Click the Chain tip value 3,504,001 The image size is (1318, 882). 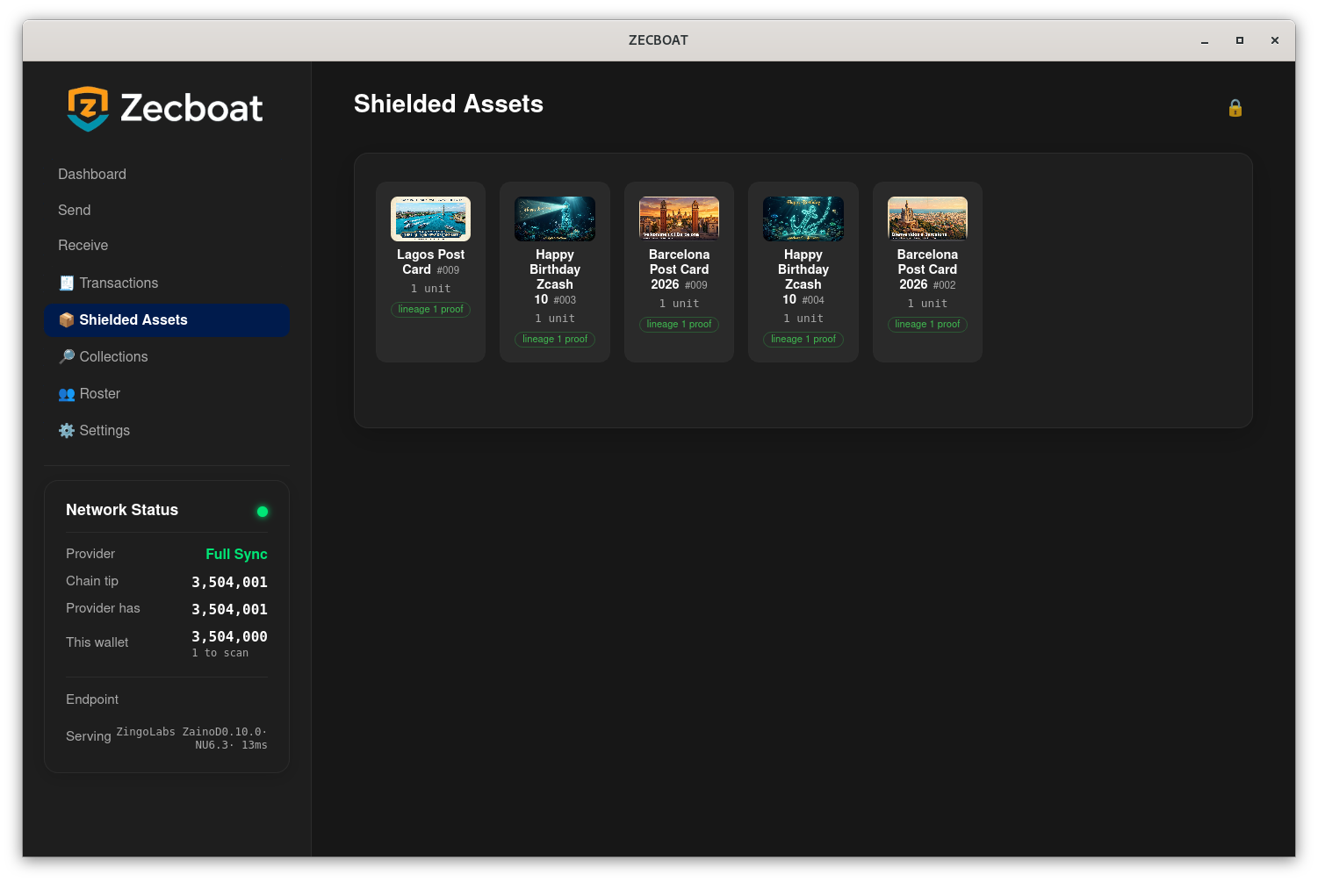(229, 582)
